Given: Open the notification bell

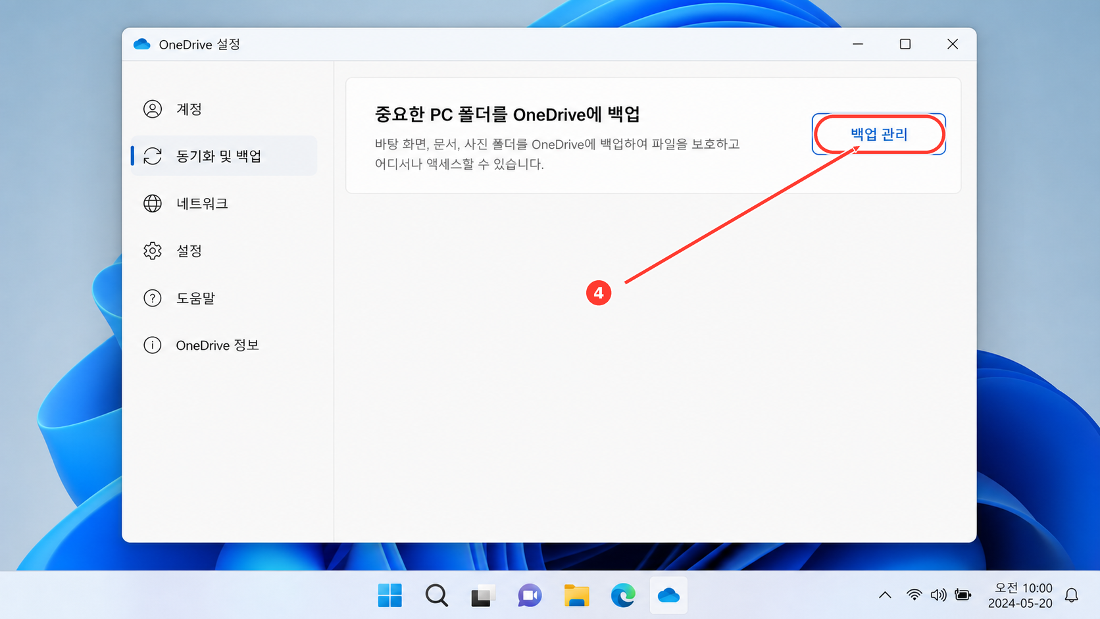Looking at the screenshot, I should click(1072, 595).
